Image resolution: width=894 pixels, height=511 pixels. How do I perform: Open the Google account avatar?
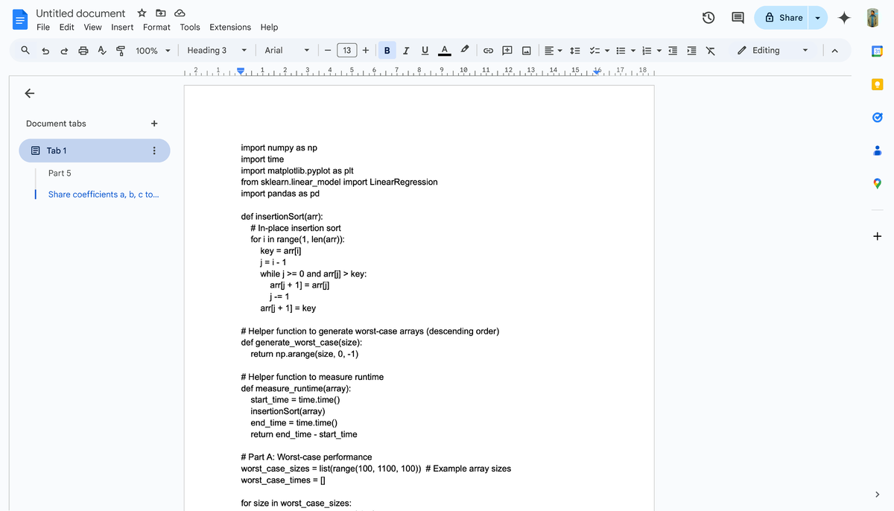tap(874, 18)
